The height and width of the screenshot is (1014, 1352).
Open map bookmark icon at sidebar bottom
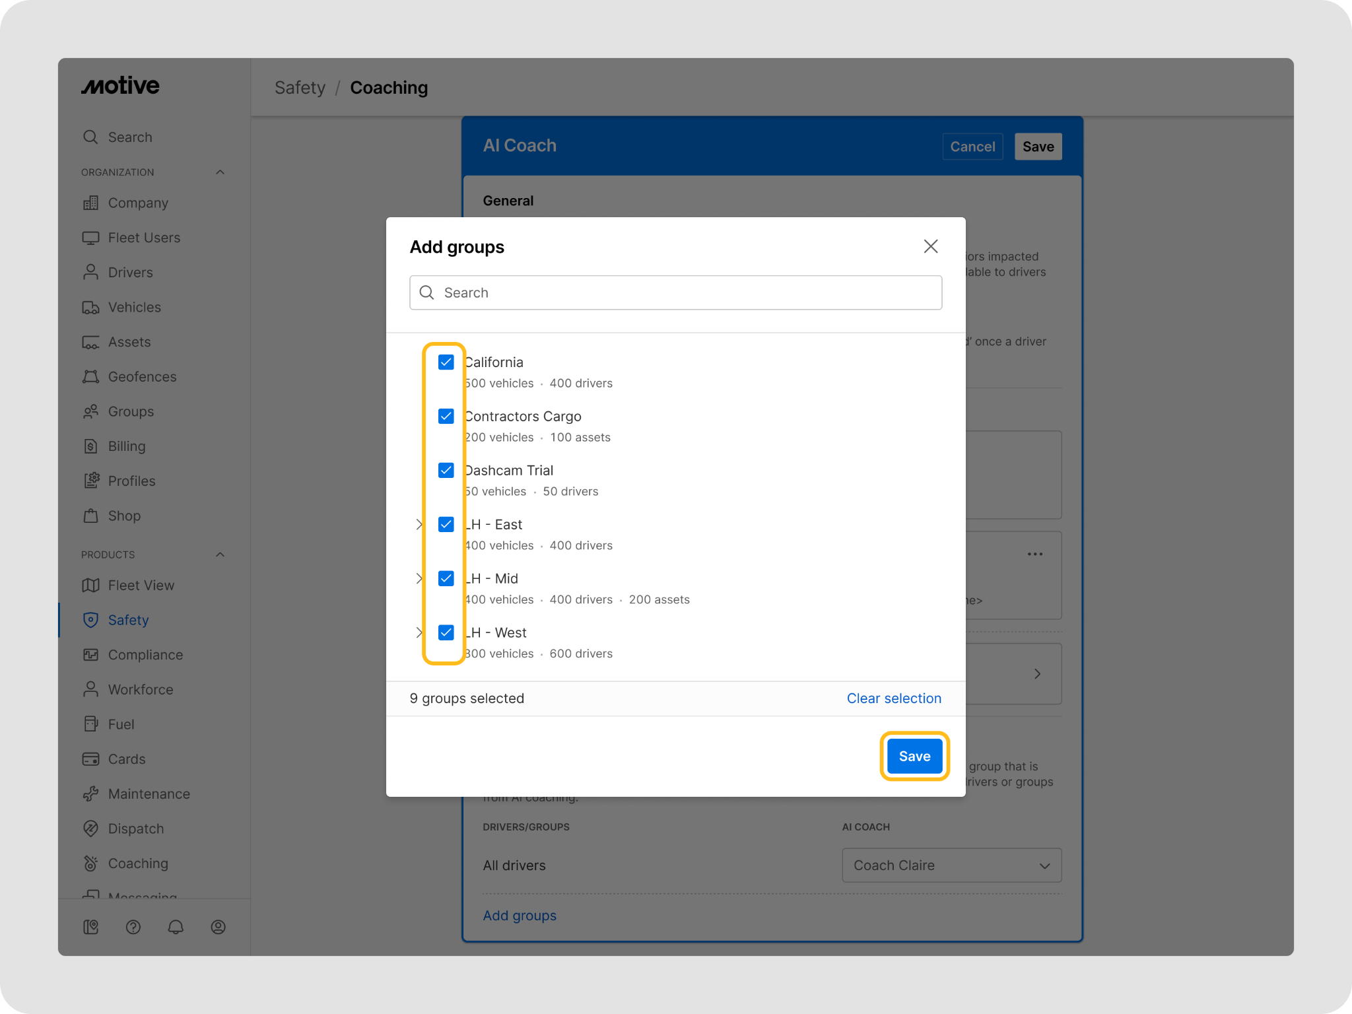(x=90, y=927)
